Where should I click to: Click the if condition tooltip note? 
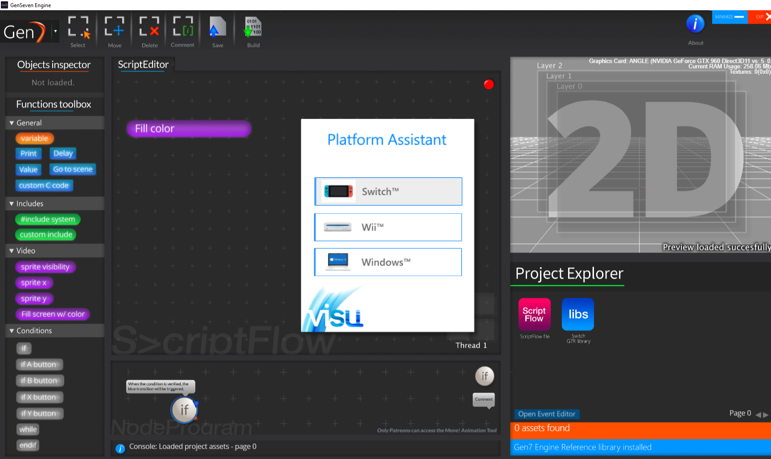click(x=161, y=386)
